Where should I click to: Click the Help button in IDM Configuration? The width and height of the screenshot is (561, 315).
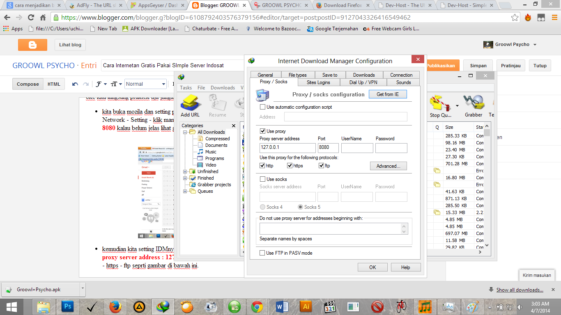coord(405,267)
